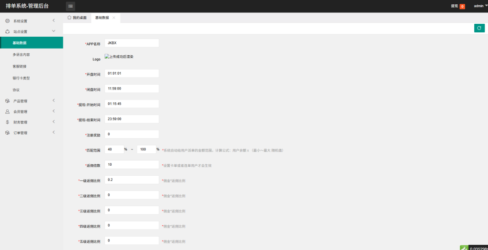488x250 pixels.
Task: Expand the 产品管理 menu chevron
Action: coord(53,100)
